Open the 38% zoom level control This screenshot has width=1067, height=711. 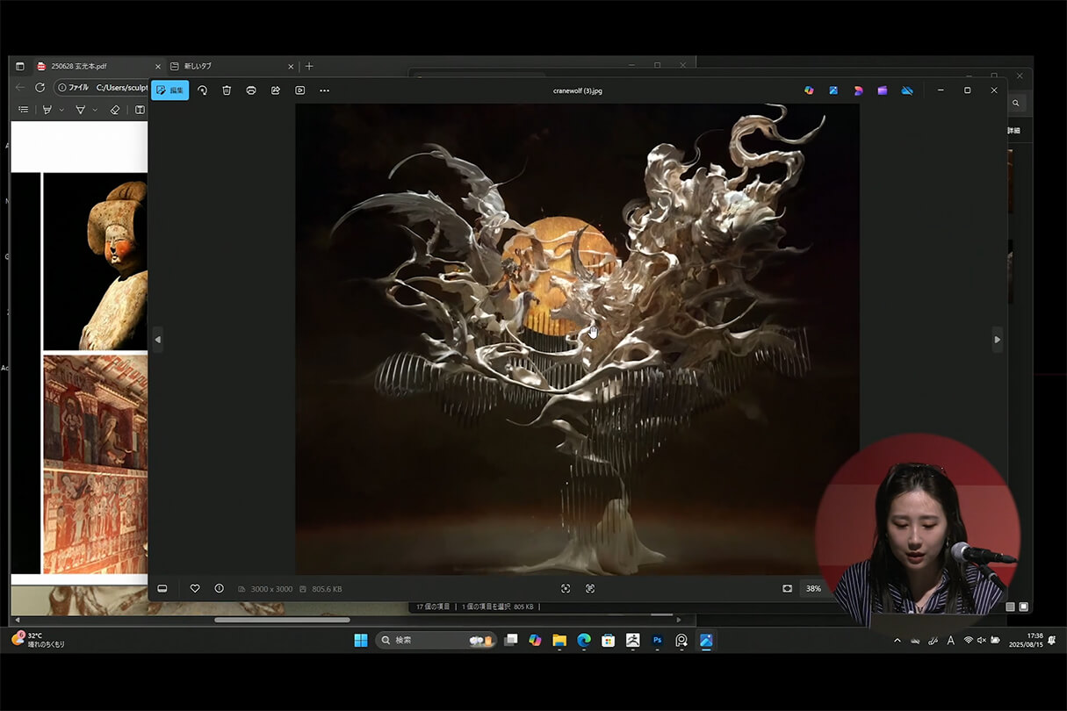click(x=813, y=588)
